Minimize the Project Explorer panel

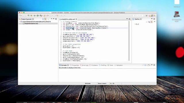coord(54,19)
